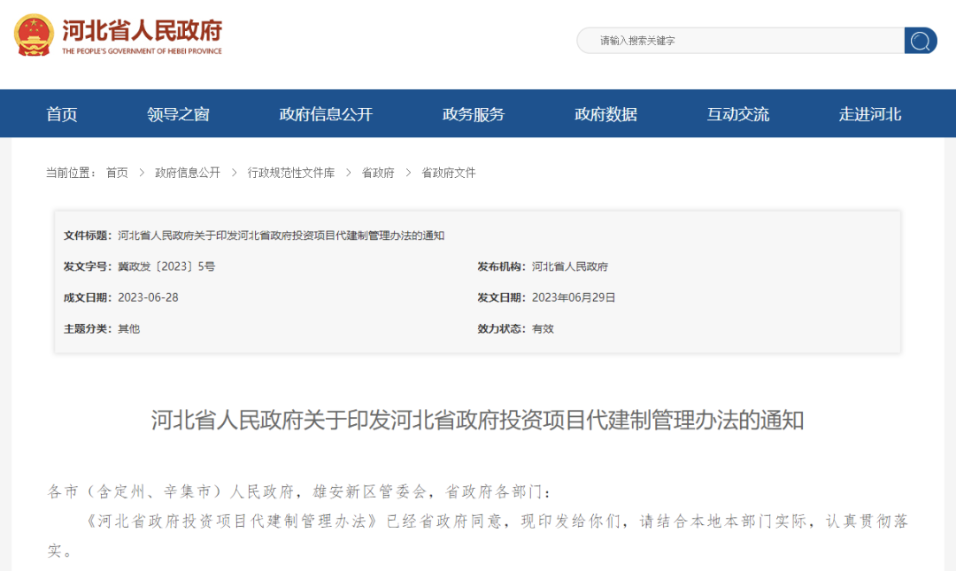Screen dimensions: 956x571
Task: Select the validity status 有效
Action: [x=543, y=328]
